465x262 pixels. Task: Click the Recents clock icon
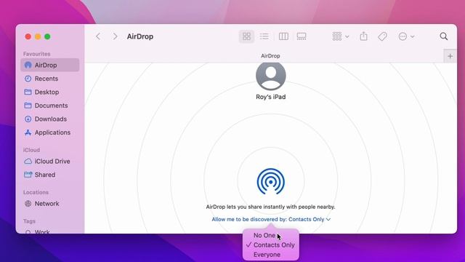pos(28,79)
